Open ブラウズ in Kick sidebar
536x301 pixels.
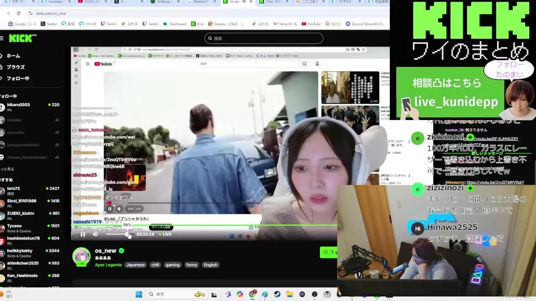point(13,67)
